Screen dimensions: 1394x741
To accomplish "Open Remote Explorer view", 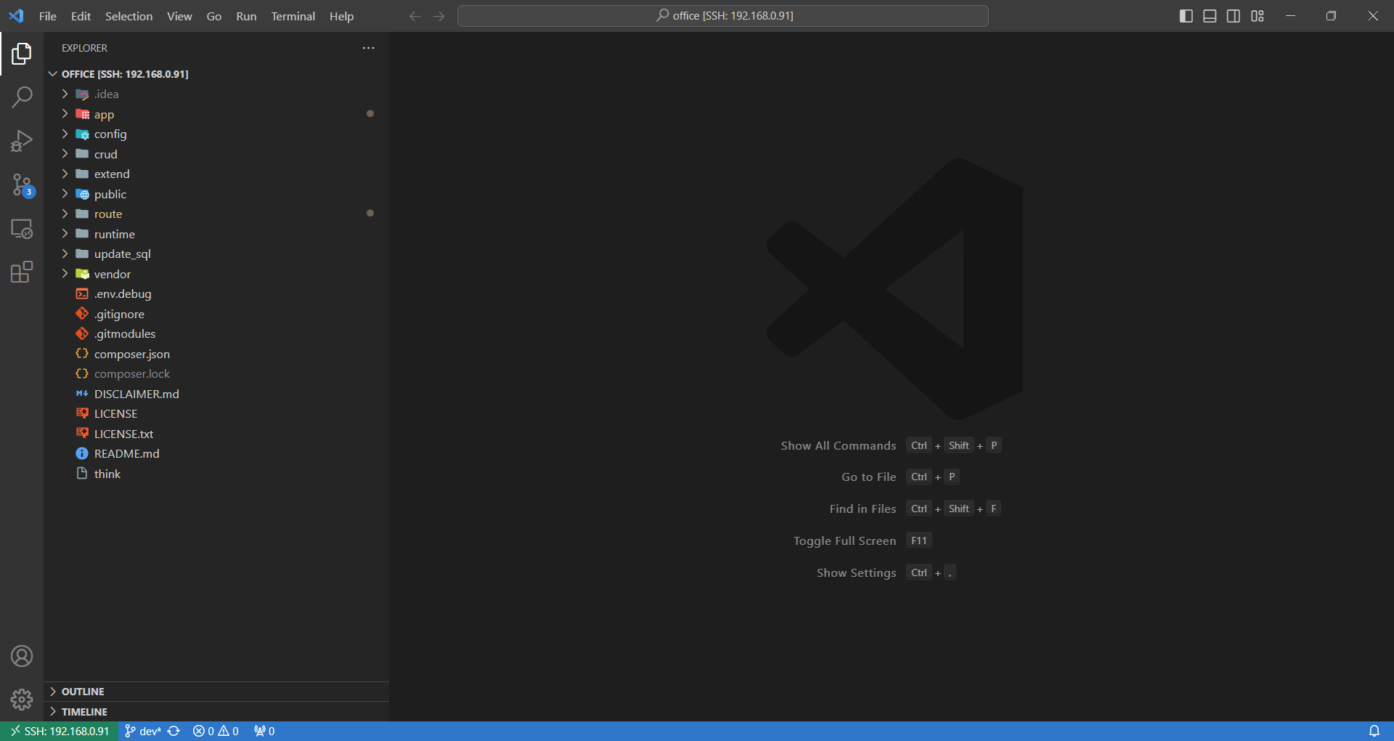I will point(22,229).
